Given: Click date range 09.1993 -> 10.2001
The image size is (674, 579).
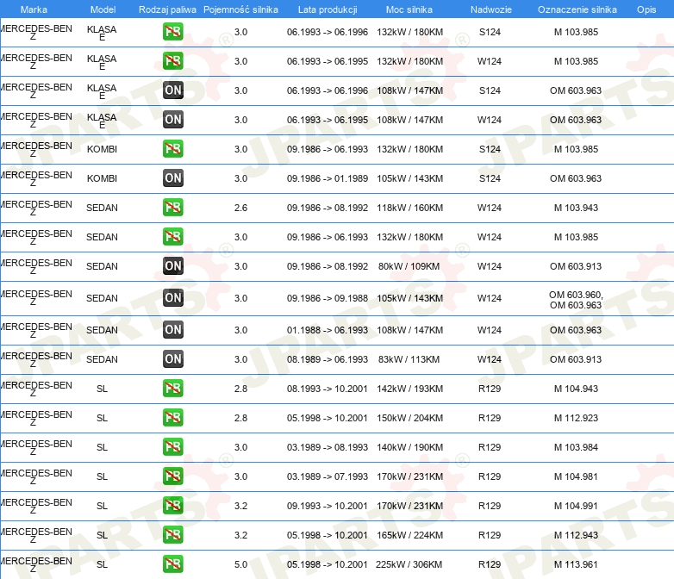Looking at the screenshot, I should tap(328, 506).
